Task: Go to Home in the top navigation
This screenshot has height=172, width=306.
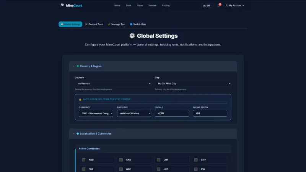Action: 117,5
